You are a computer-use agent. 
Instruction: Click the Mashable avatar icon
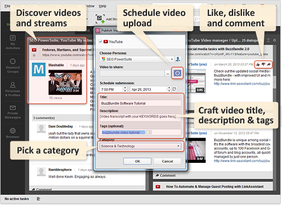pyautogui.click(x=38, y=70)
